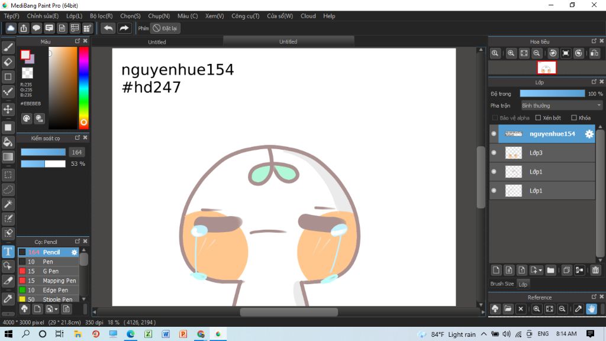
Task: Hide the nguyenhue154 layer
Action: [x=494, y=134]
